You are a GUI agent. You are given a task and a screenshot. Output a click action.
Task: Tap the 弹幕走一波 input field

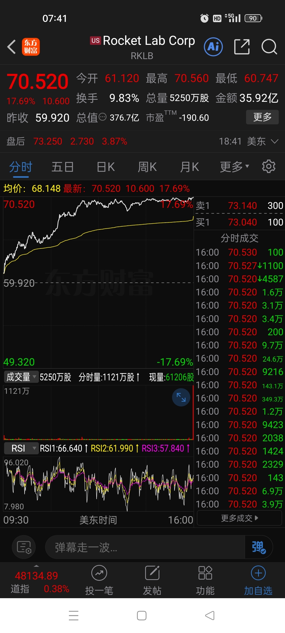pos(145,547)
